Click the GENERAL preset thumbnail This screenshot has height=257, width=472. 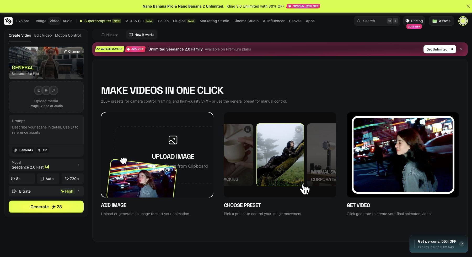point(46,63)
